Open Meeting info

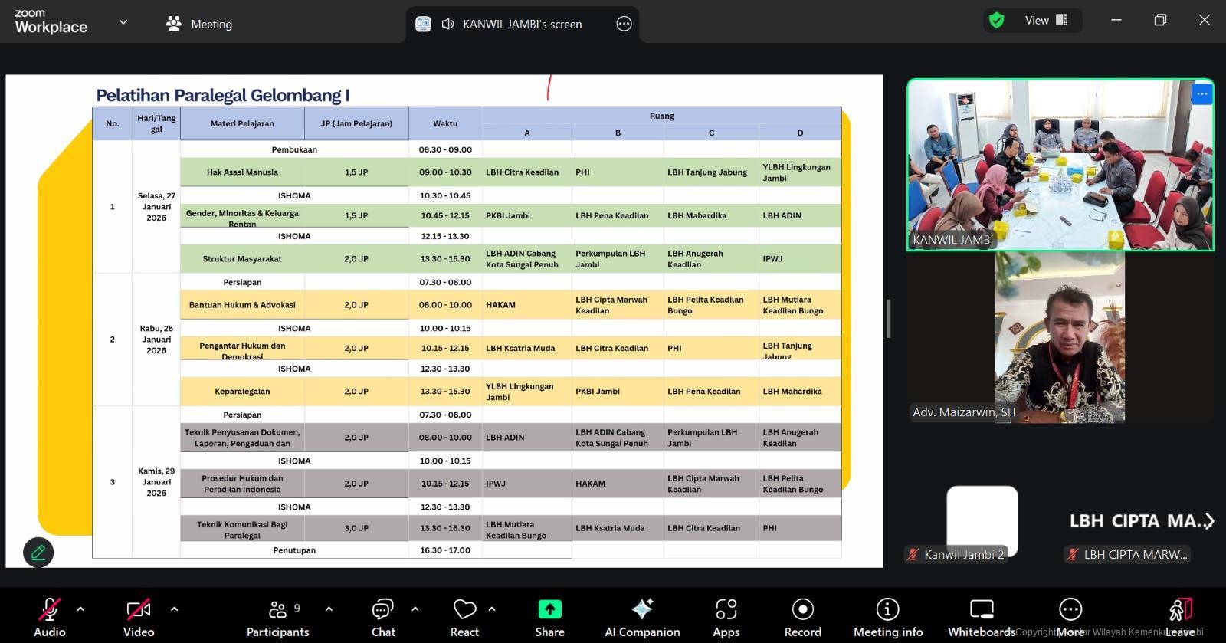point(887,617)
